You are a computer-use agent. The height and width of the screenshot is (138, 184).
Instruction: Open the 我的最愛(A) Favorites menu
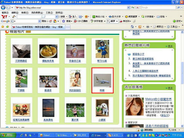pos(37,13)
